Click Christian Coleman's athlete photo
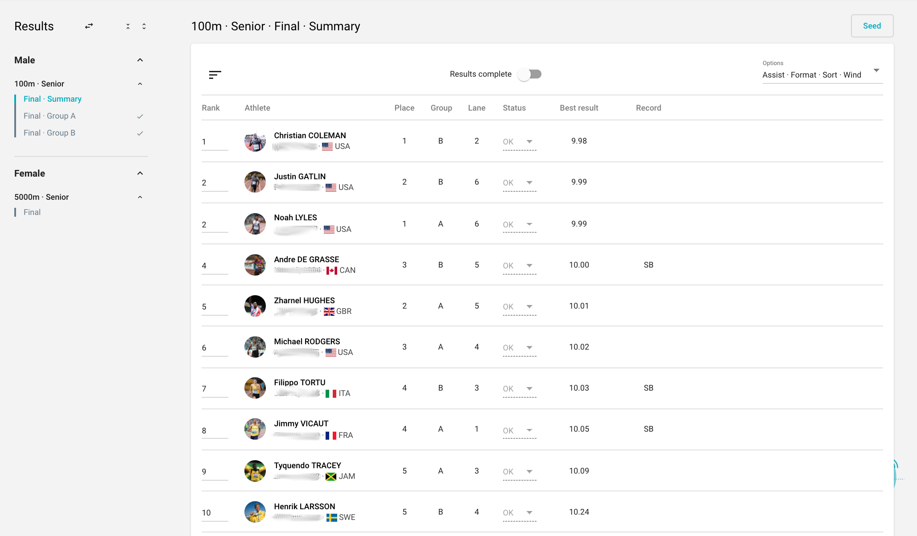Image resolution: width=917 pixels, height=536 pixels. point(255,141)
